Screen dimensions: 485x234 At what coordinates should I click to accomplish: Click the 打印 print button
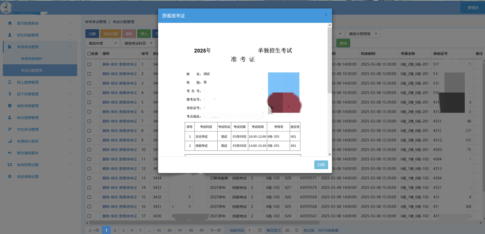pyautogui.click(x=321, y=165)
